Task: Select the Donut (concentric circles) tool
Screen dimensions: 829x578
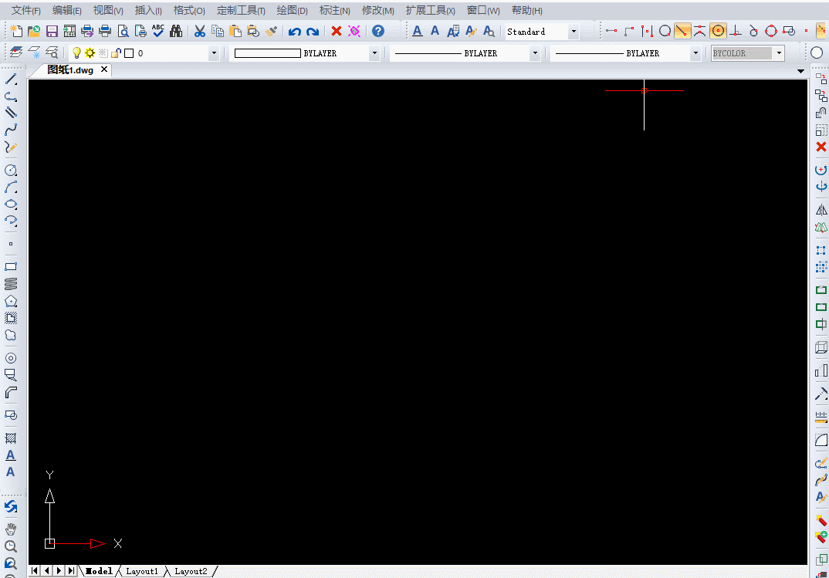Action: pyautogui.click(x=11, y=358)
